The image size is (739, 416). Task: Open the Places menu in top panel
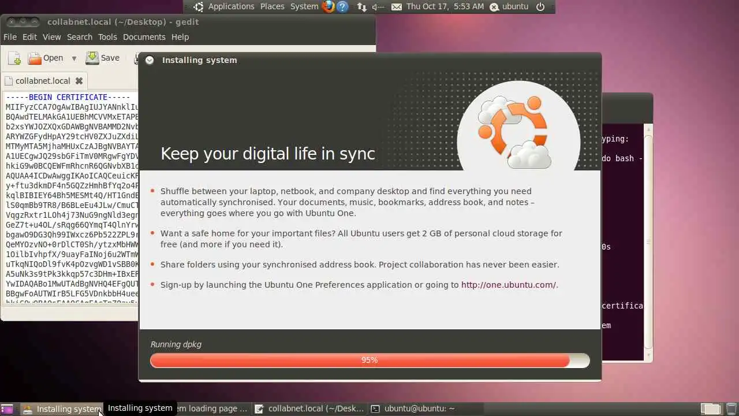point(273,7)
